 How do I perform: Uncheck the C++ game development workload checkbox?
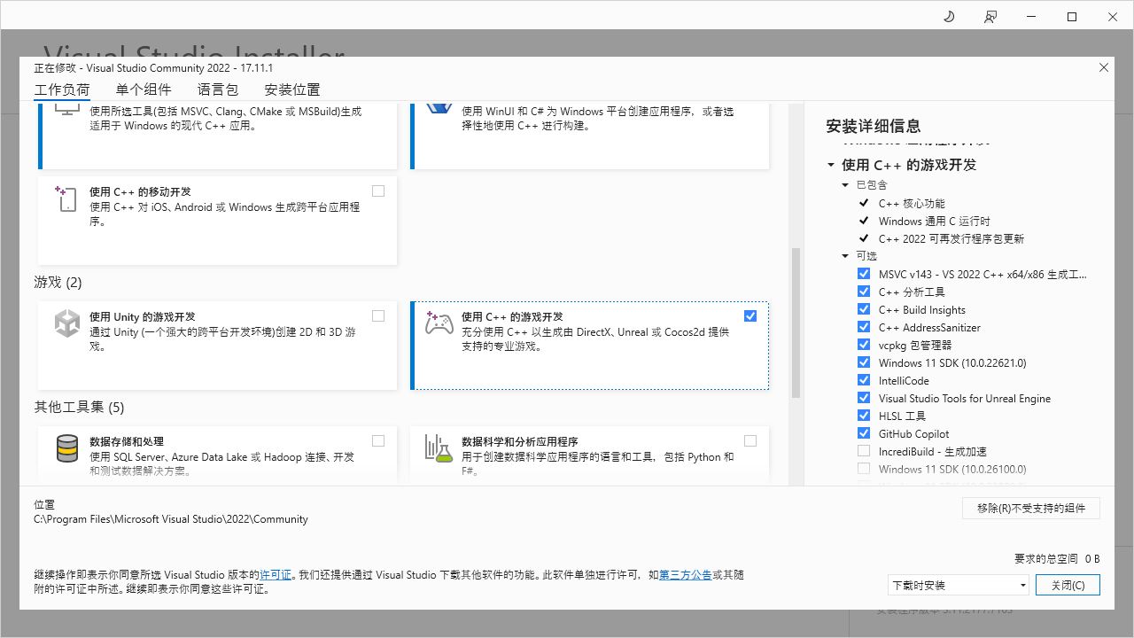(751, 316)
